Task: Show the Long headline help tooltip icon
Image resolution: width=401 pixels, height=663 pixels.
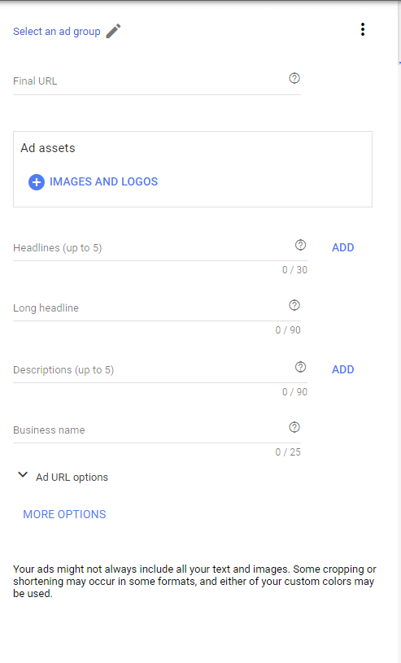Action: click(294, 305)
